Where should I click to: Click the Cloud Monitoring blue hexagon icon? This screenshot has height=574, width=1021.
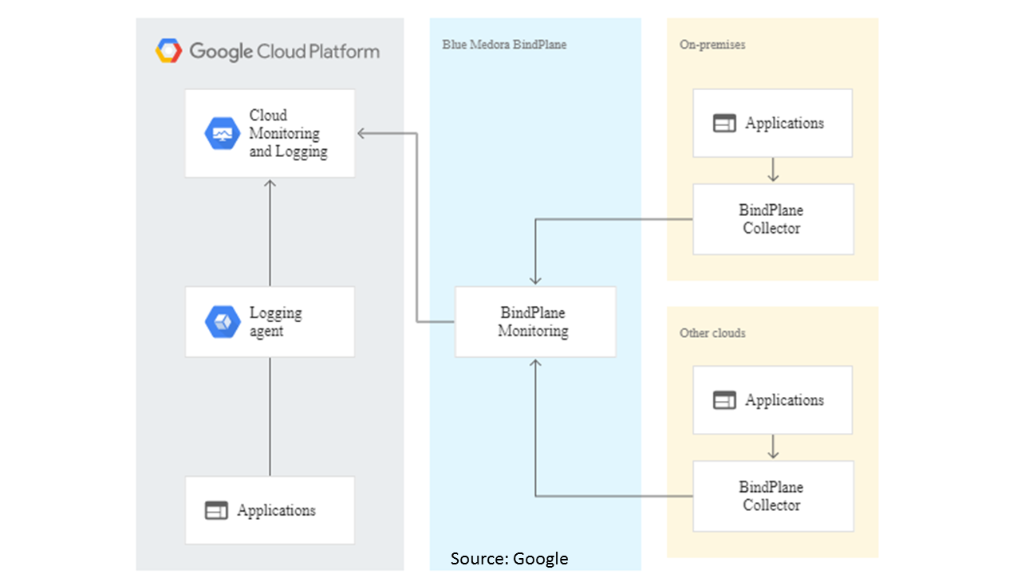point(223,132)
